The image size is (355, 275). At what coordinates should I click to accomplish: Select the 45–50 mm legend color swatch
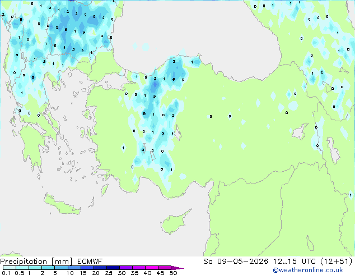[165, 268]
